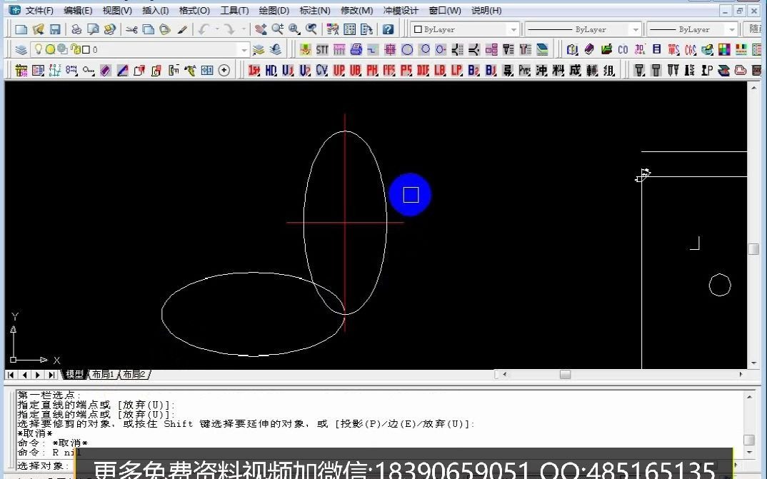767x479 pixels.
Task: Click the CV icon in the stamping toolbar
Action: pos(321,70)
